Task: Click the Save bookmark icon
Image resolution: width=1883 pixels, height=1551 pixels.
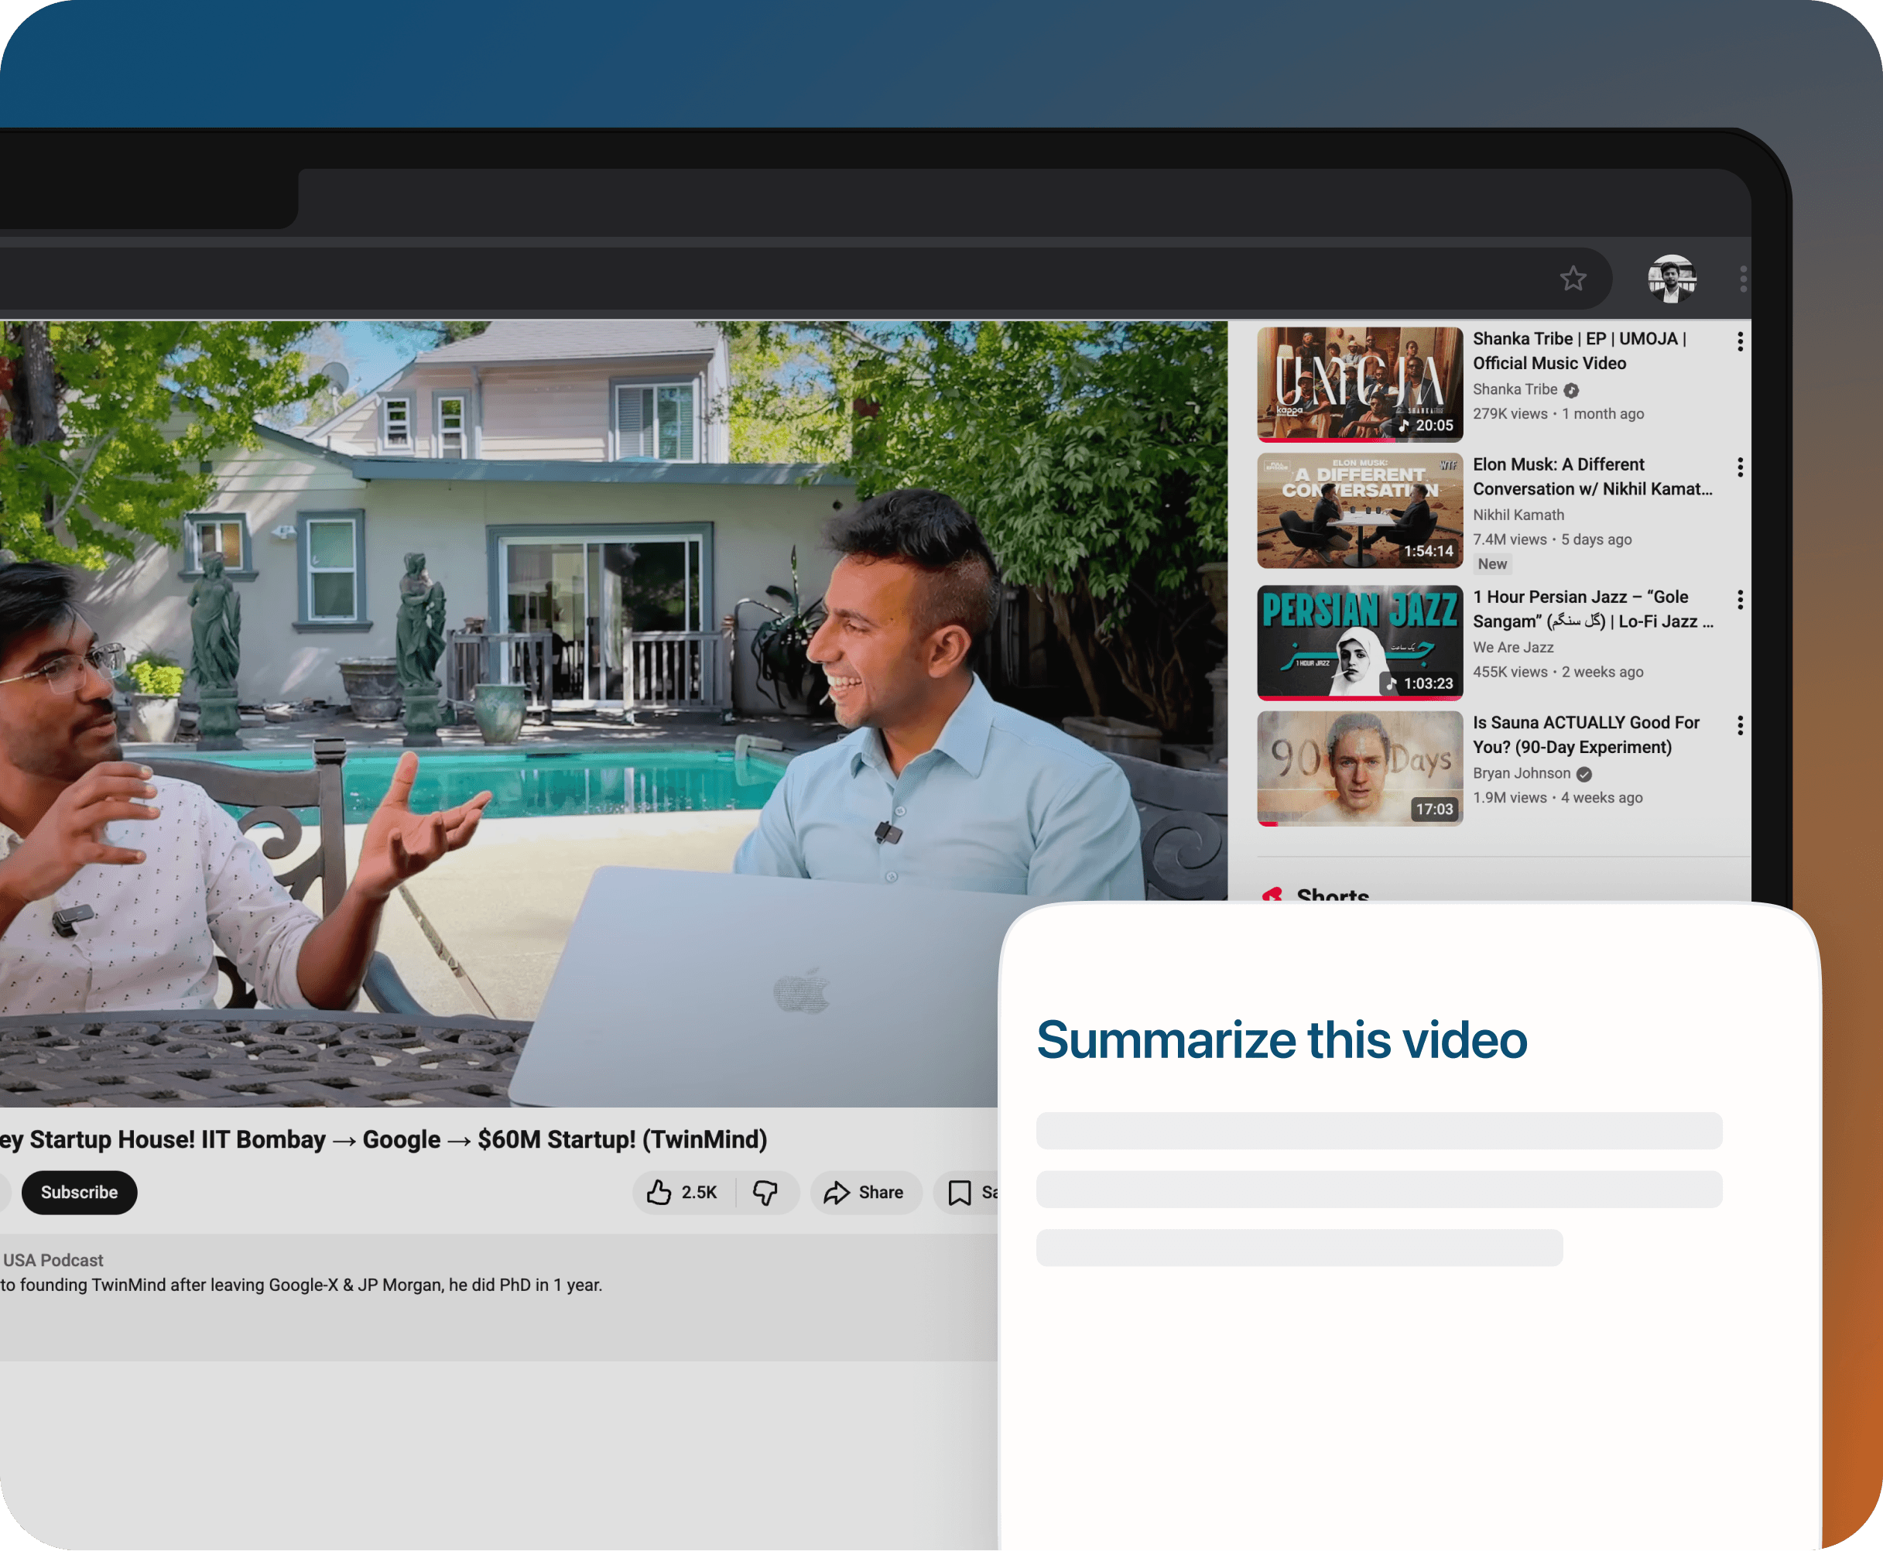Action: pyautogui.click(x=960, y=1192)
